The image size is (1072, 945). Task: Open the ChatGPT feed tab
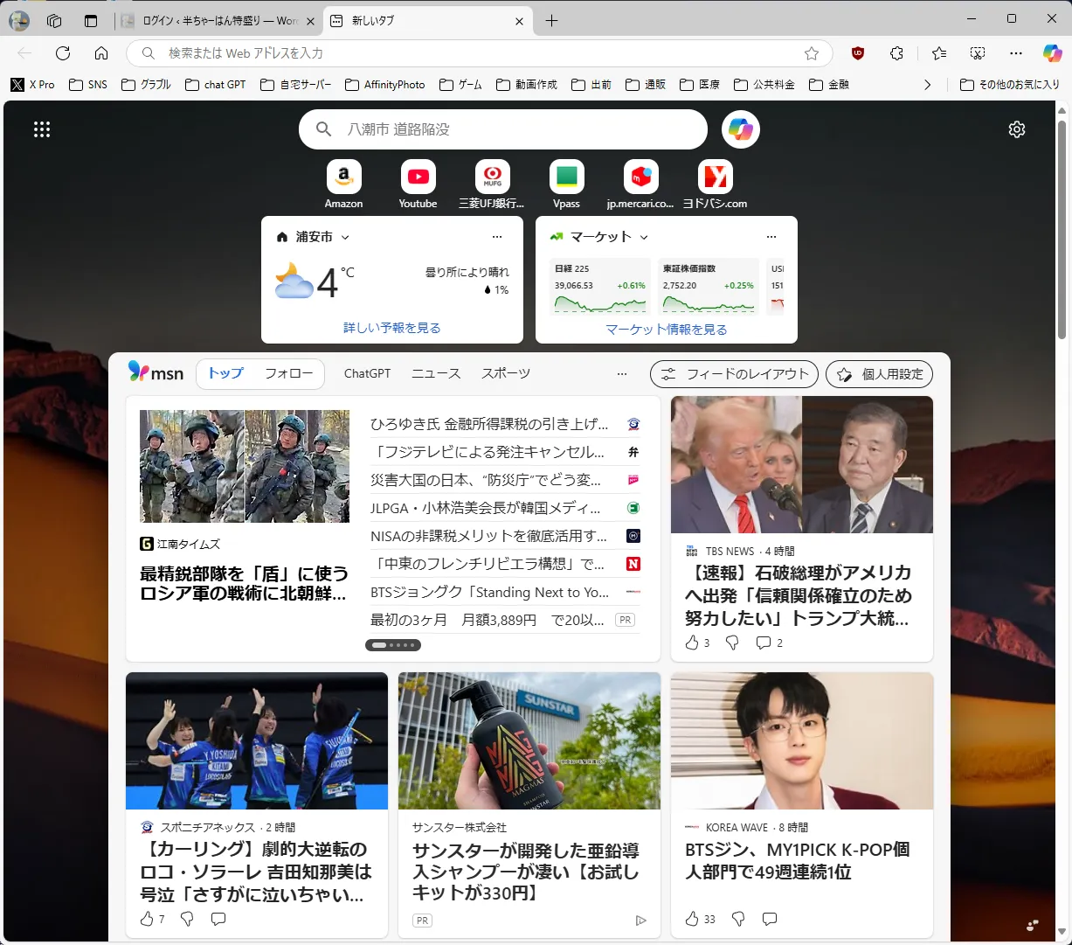[x=368, y=373]
